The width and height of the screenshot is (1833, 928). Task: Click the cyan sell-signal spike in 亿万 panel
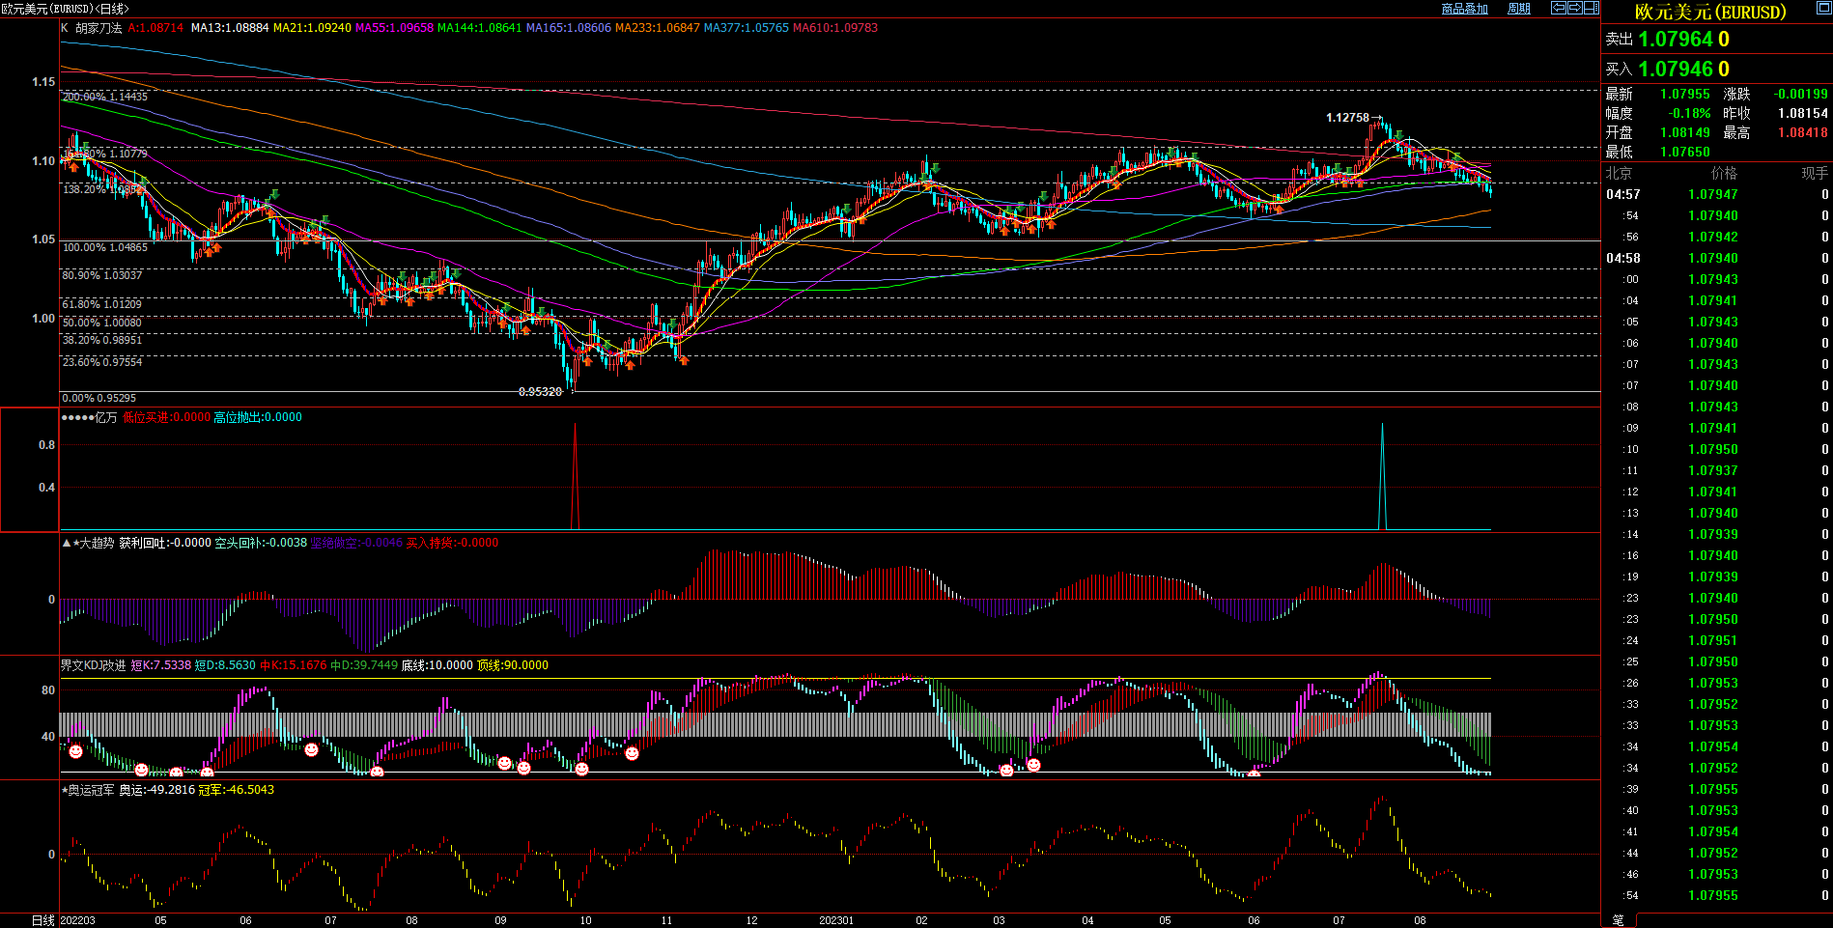click(x=1382, y=473)
